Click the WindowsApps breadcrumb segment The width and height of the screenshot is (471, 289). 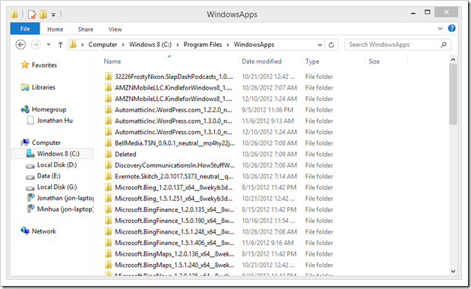pos(254,45)
